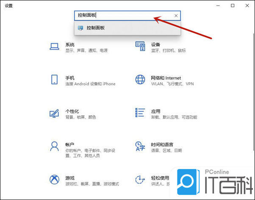Clear the search box with the X button
Viewport: 255px width, 200px height.
click(x=176, y=16)
